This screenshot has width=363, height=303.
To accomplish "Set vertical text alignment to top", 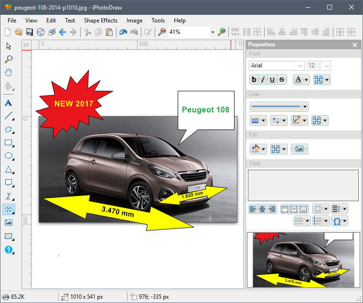I will pos(285,209).
